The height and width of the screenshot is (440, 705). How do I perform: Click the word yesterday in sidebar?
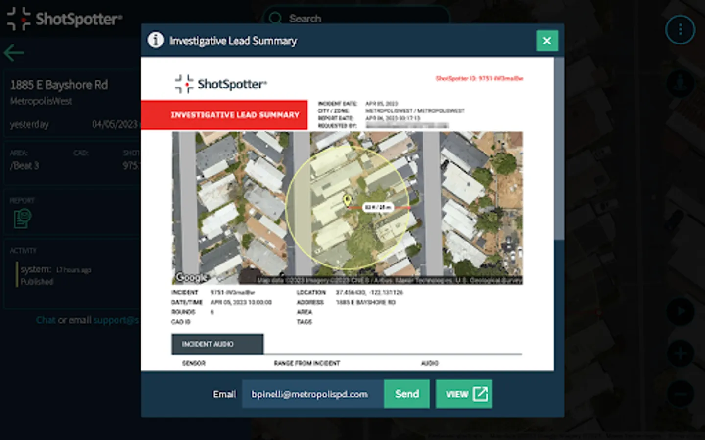point(29,124)
